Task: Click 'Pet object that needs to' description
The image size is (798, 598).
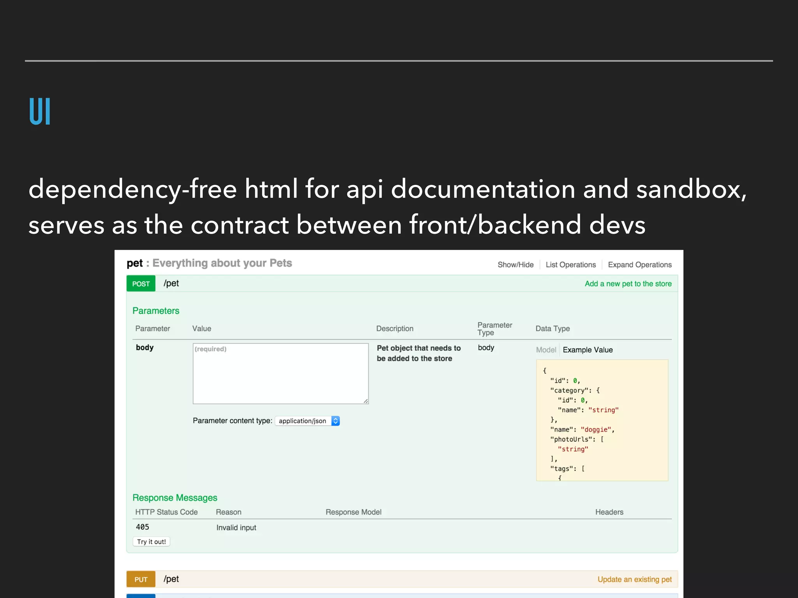Action: (418, 348)
